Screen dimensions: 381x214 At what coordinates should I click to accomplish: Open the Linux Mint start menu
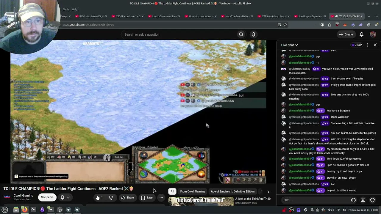coord(5,210)
